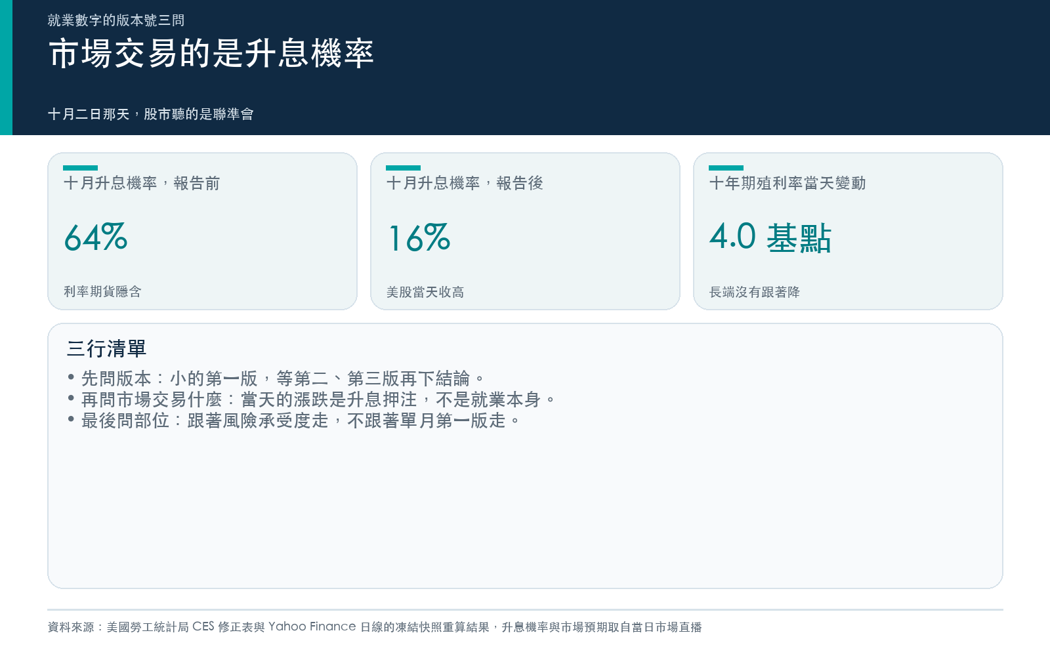Click the 4.0 基點 value
This screenshot has height=656, width=1050.
(770, 237)
